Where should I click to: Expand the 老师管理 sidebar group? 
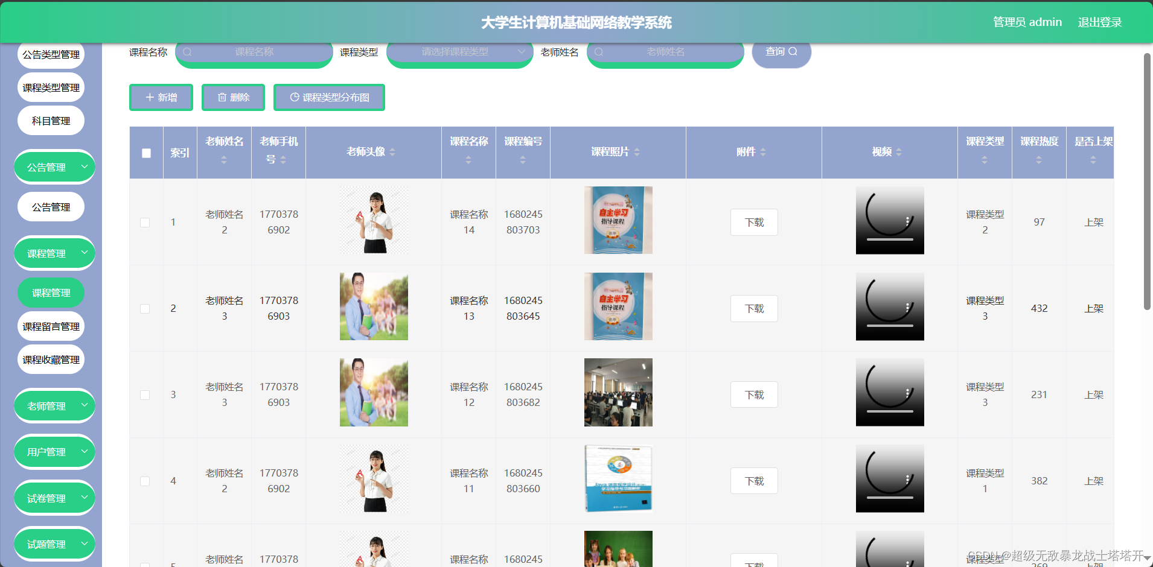pos(54,406)
